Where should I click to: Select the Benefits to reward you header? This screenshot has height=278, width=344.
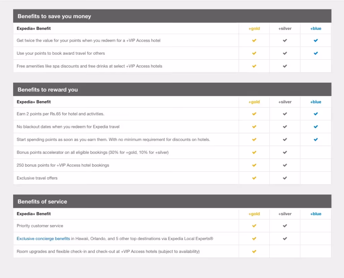172,89
